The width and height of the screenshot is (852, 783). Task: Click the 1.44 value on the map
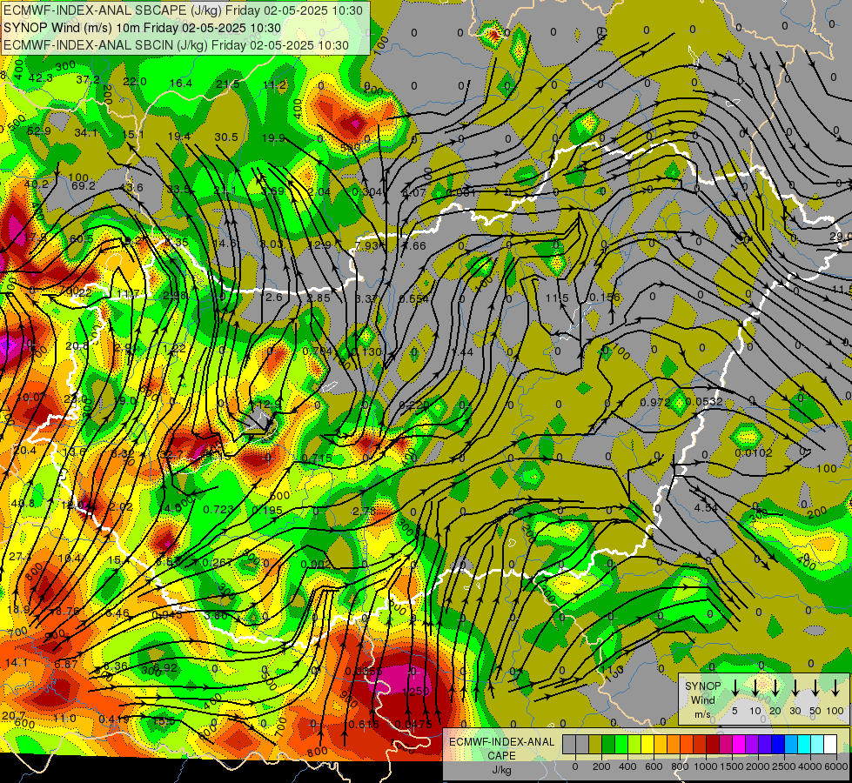462,352
